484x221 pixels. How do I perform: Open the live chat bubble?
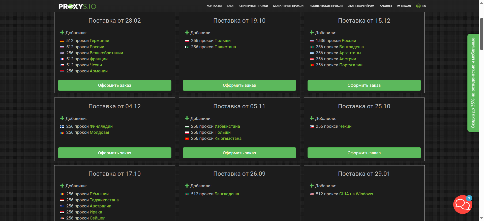pyautogui.click(x=463, y=204)
